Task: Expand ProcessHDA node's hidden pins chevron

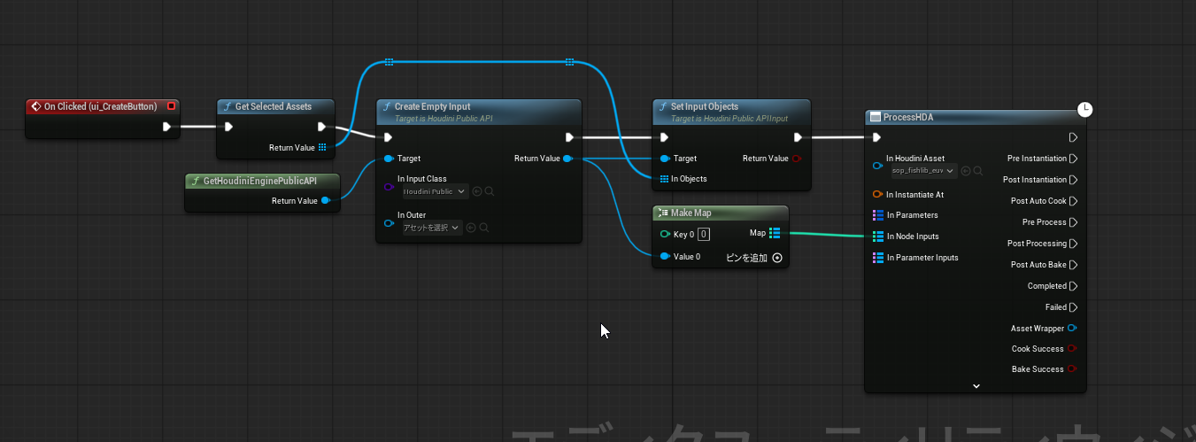Action: pos(976,386)
